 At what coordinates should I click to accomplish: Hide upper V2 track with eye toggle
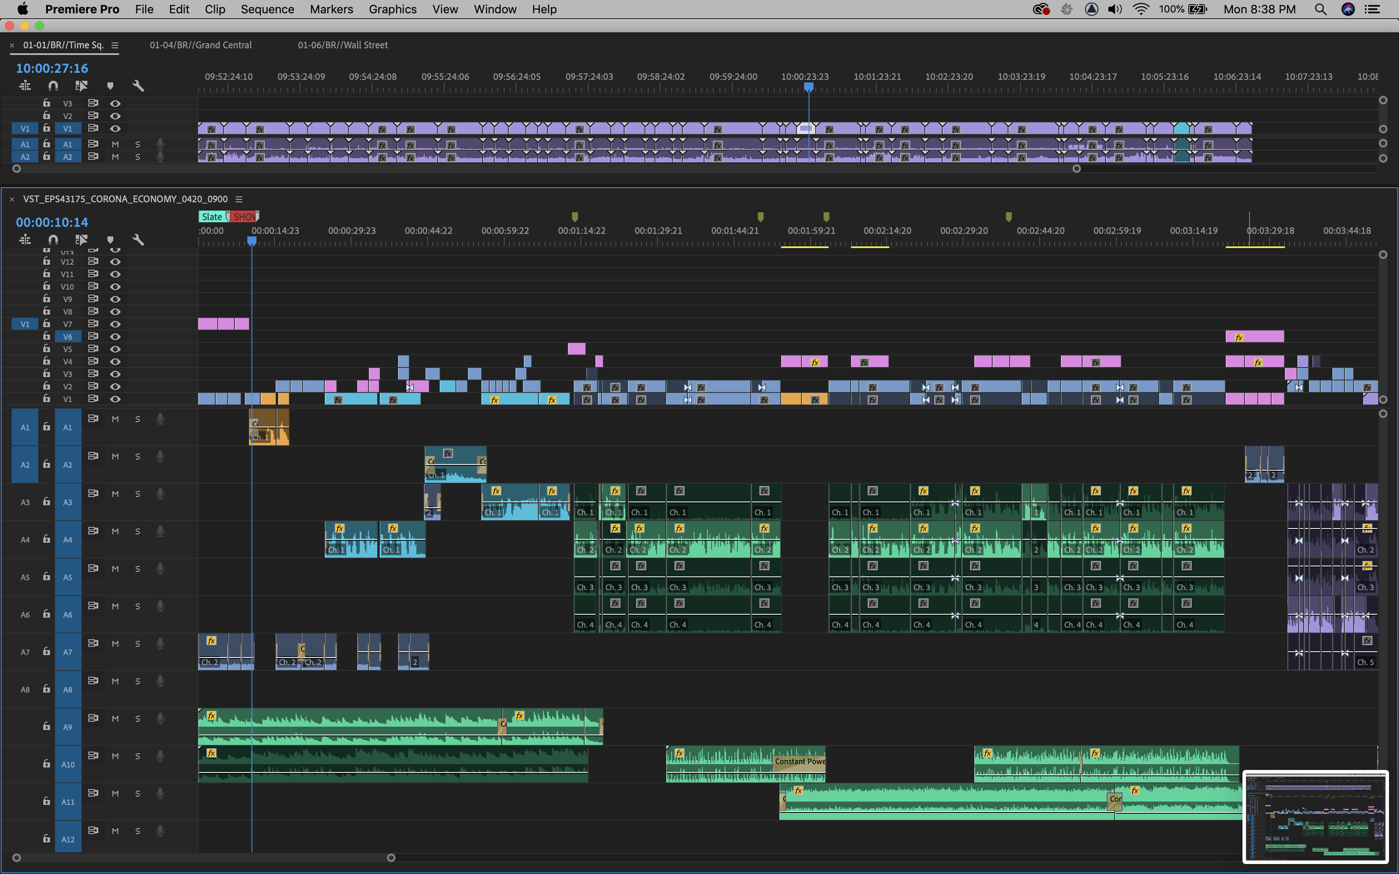click(x=115, y=116)
